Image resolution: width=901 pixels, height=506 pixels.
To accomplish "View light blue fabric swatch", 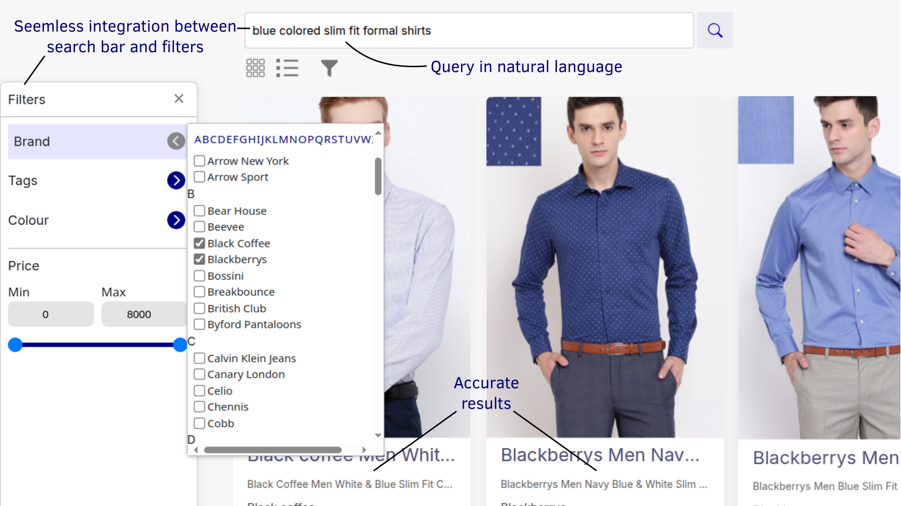I will pos(766,130).
